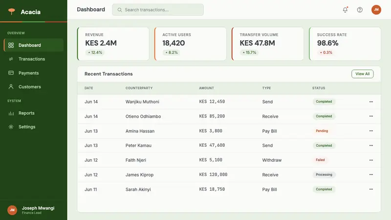Image resolution: width=391 pixels, height=220 pixels.
Task: Open more options for Sarah Akinyi row
Action: [x=371, y=189]
